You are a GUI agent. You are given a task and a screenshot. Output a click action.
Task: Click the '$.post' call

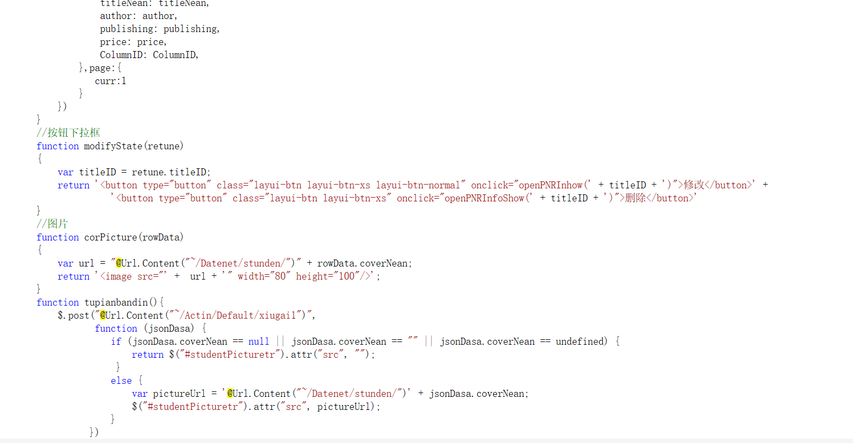[73, 315]
